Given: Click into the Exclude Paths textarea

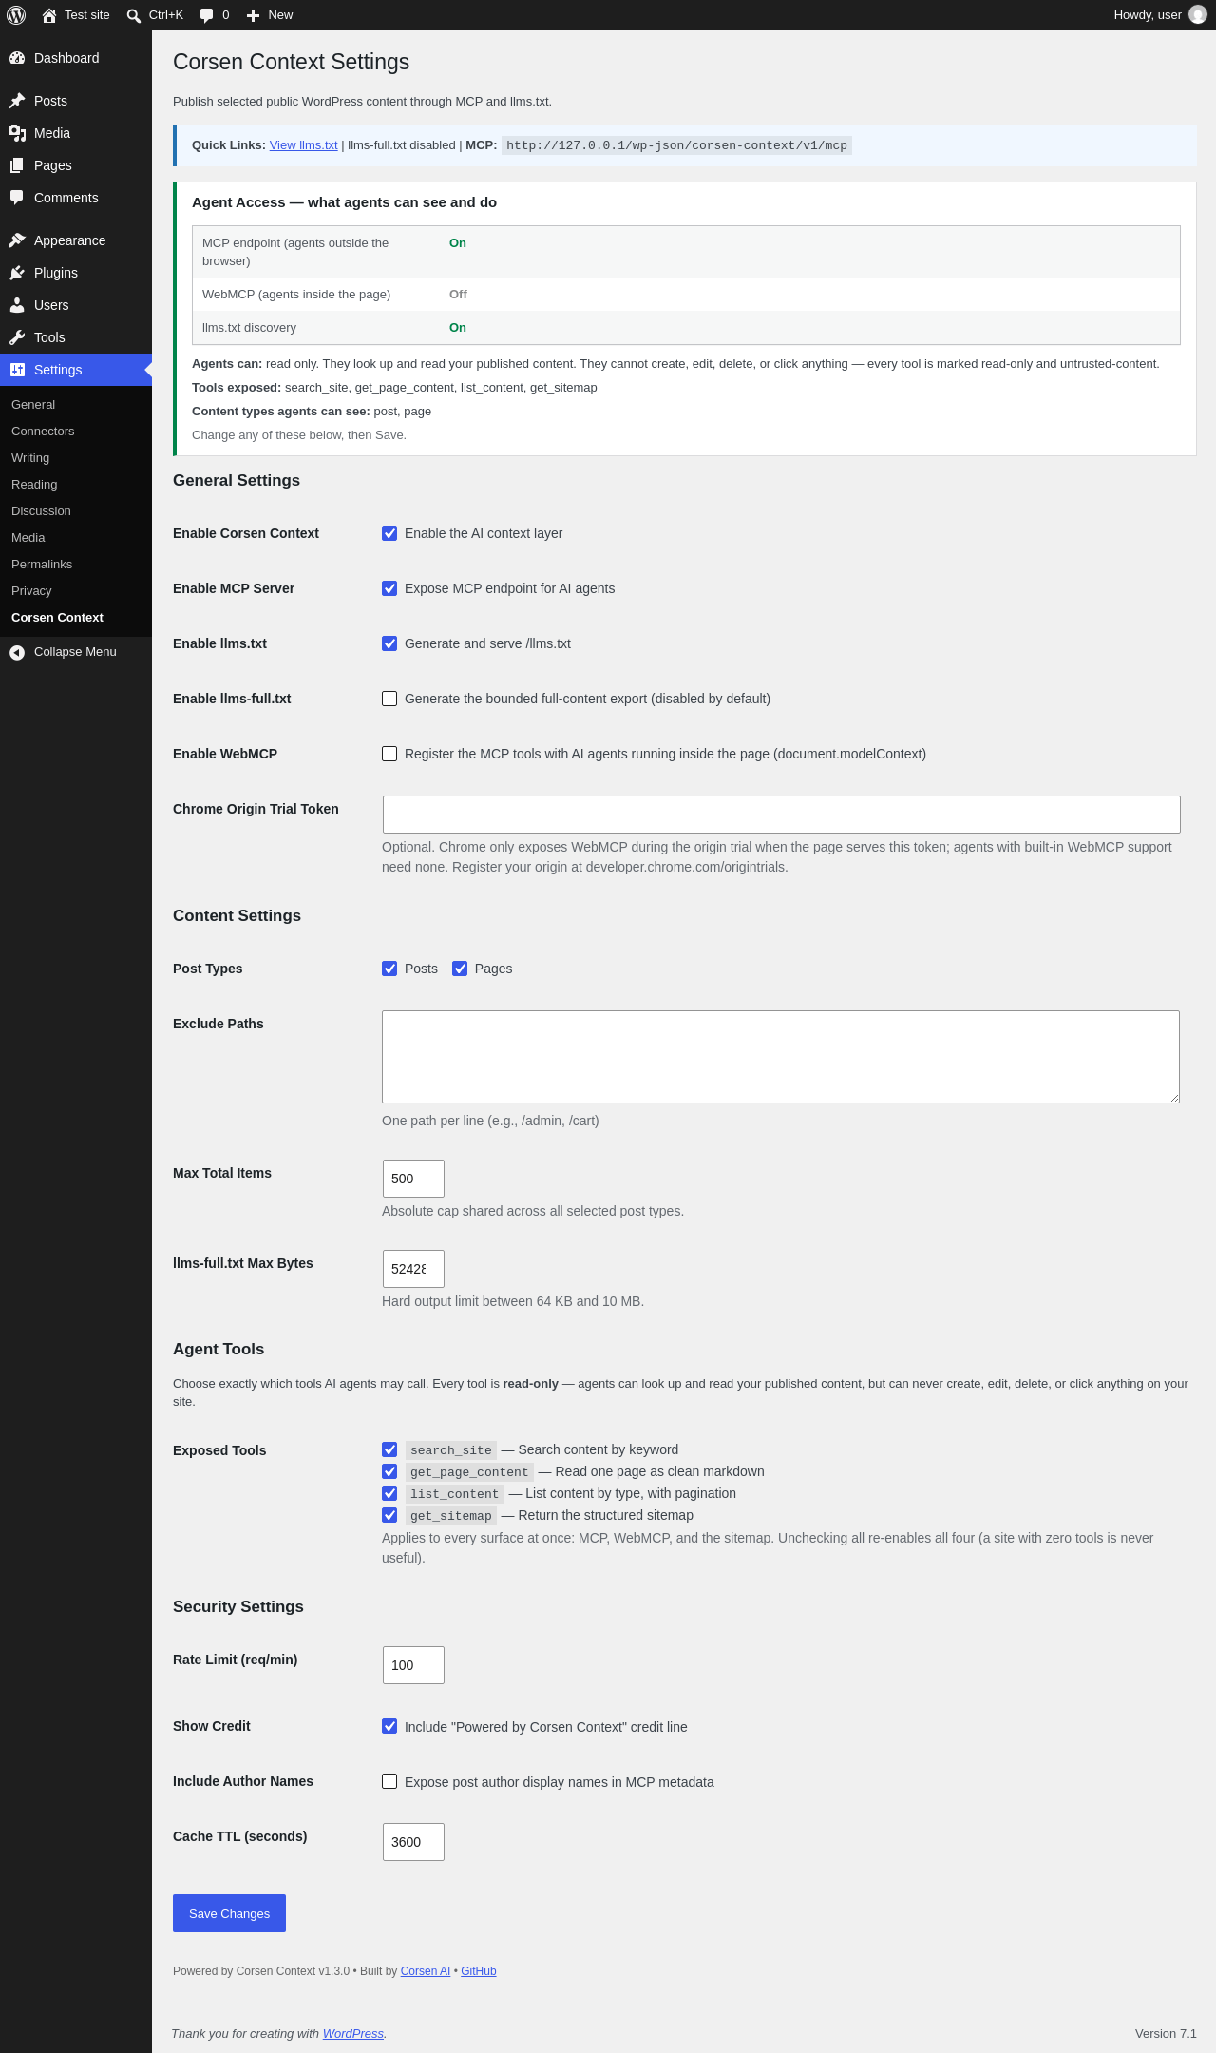Looking at the screenshot, I should tap(781, 1057).
